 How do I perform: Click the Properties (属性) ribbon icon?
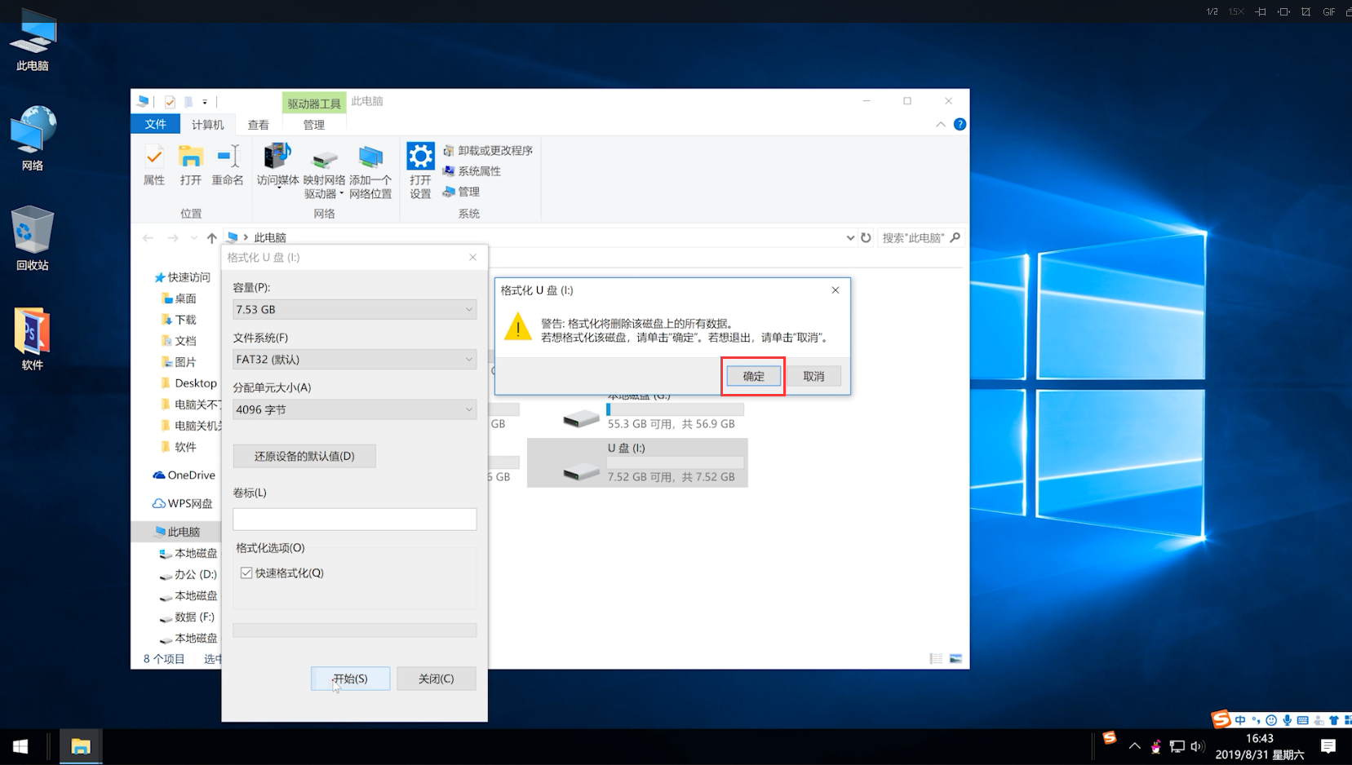pyautogui.click(x=153, y=166)
